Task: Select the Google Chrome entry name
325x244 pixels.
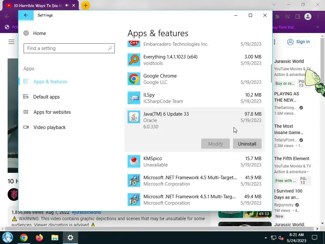Action: tap(160, 76)
